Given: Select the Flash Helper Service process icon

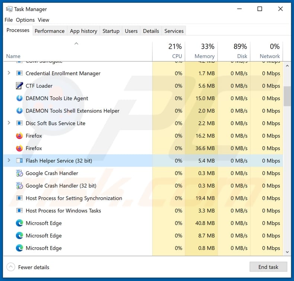Looking at the screenshot, I should [19, 161].
